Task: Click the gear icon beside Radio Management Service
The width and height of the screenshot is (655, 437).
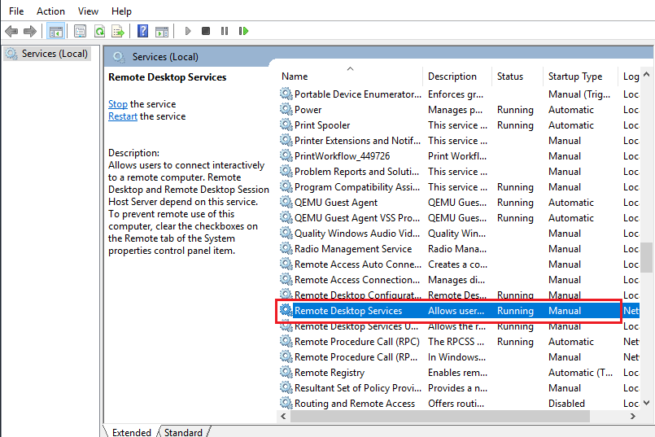Action: coord(286,248)
